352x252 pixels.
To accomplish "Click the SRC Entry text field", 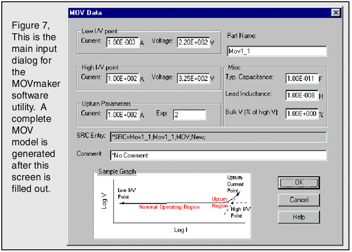I will pyautogui.click(x=217, y=138).
